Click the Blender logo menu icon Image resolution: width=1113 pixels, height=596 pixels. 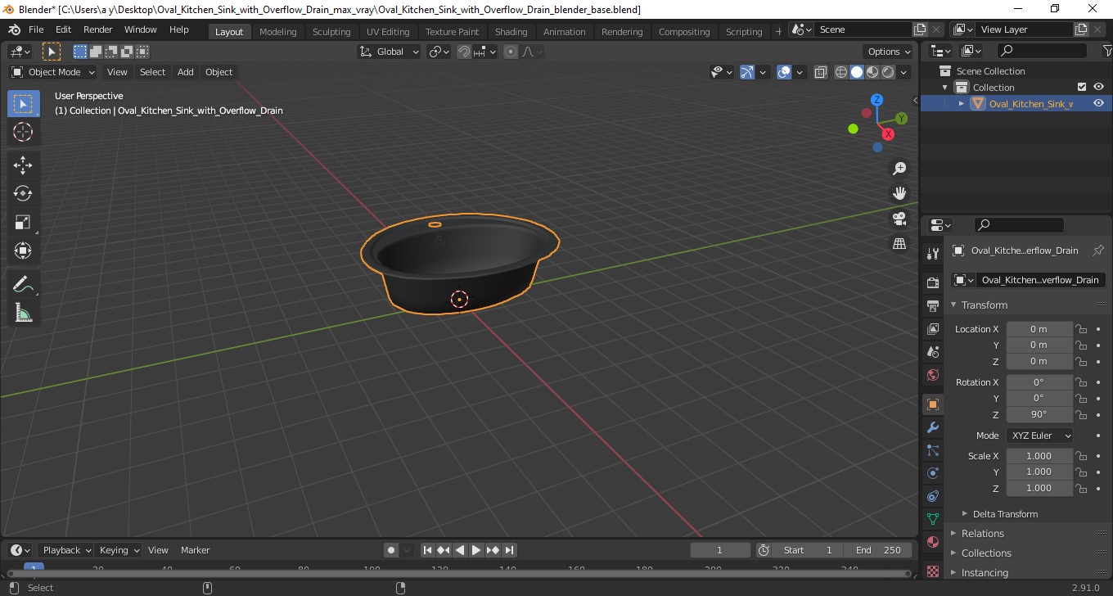pyautogui.click(x=14, y=29)
